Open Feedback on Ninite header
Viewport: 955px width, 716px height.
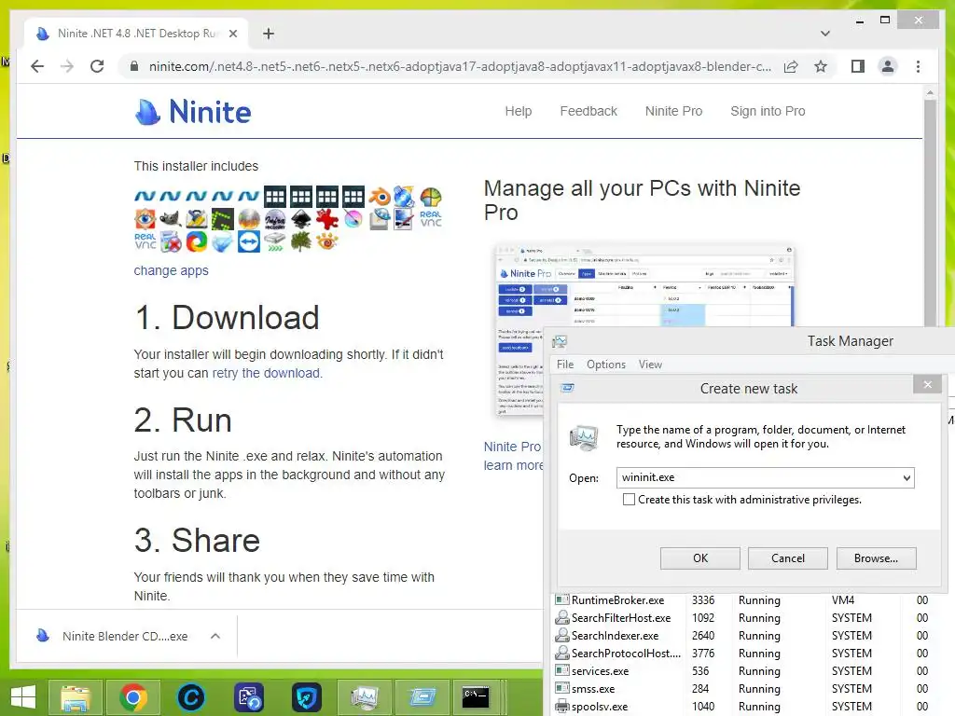(x=588, y=111)
